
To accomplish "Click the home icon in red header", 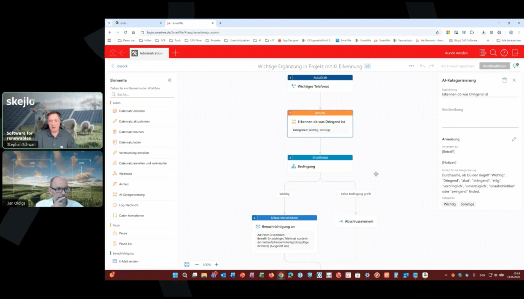I will coord(113,53).
